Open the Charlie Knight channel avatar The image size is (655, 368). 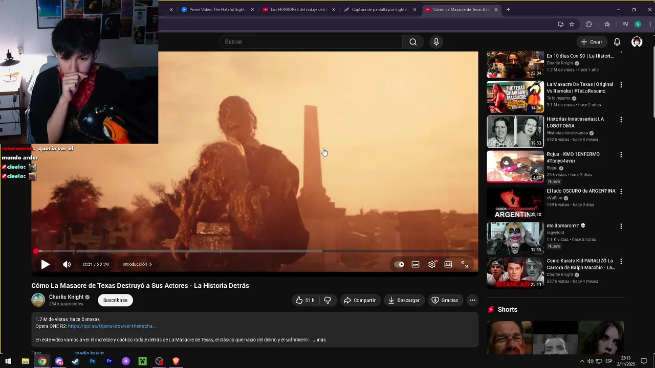[38, 300]
